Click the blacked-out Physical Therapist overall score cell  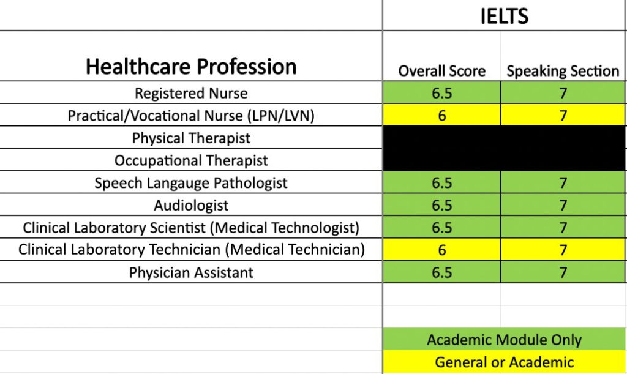coord(441,138)
